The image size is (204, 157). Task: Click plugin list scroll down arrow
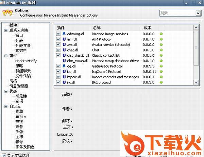(196, 82)
